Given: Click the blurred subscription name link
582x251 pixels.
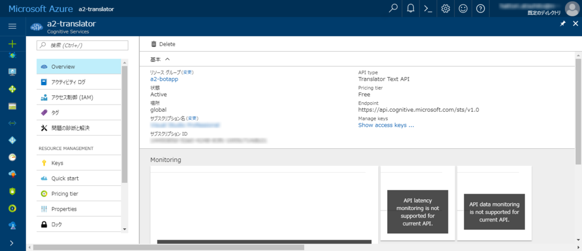Looking at the screenshot, I should 185,125.
